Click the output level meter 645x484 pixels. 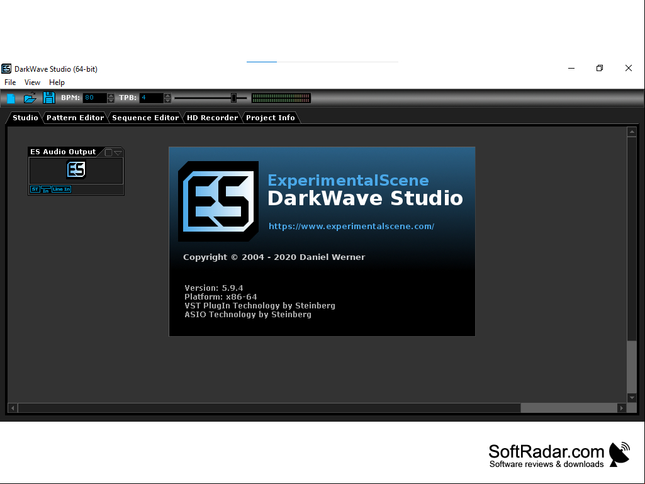tap(281, 98)
